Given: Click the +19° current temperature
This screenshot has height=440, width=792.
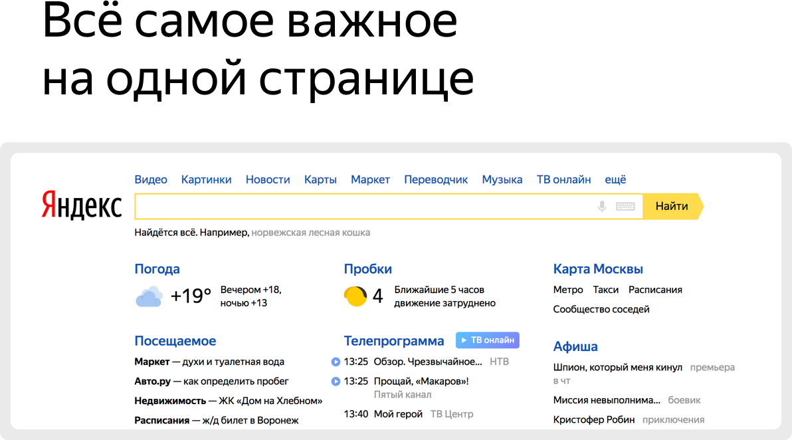Looking at the screenshot, I should click(191, 296).
